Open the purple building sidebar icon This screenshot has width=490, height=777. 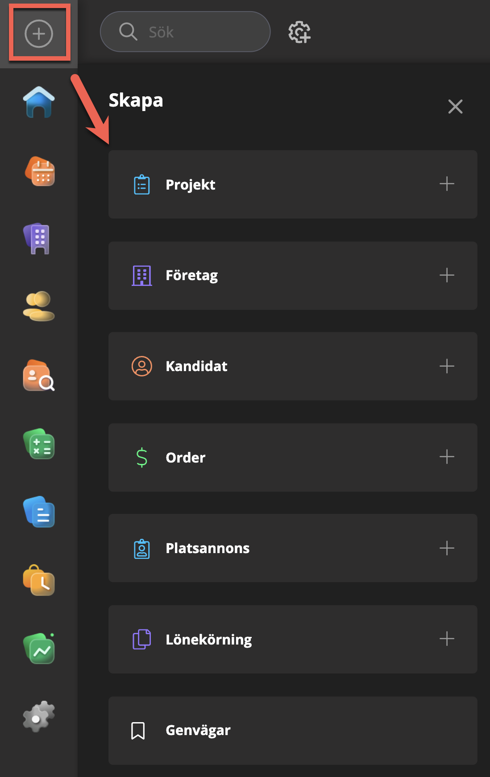point(39,239)
